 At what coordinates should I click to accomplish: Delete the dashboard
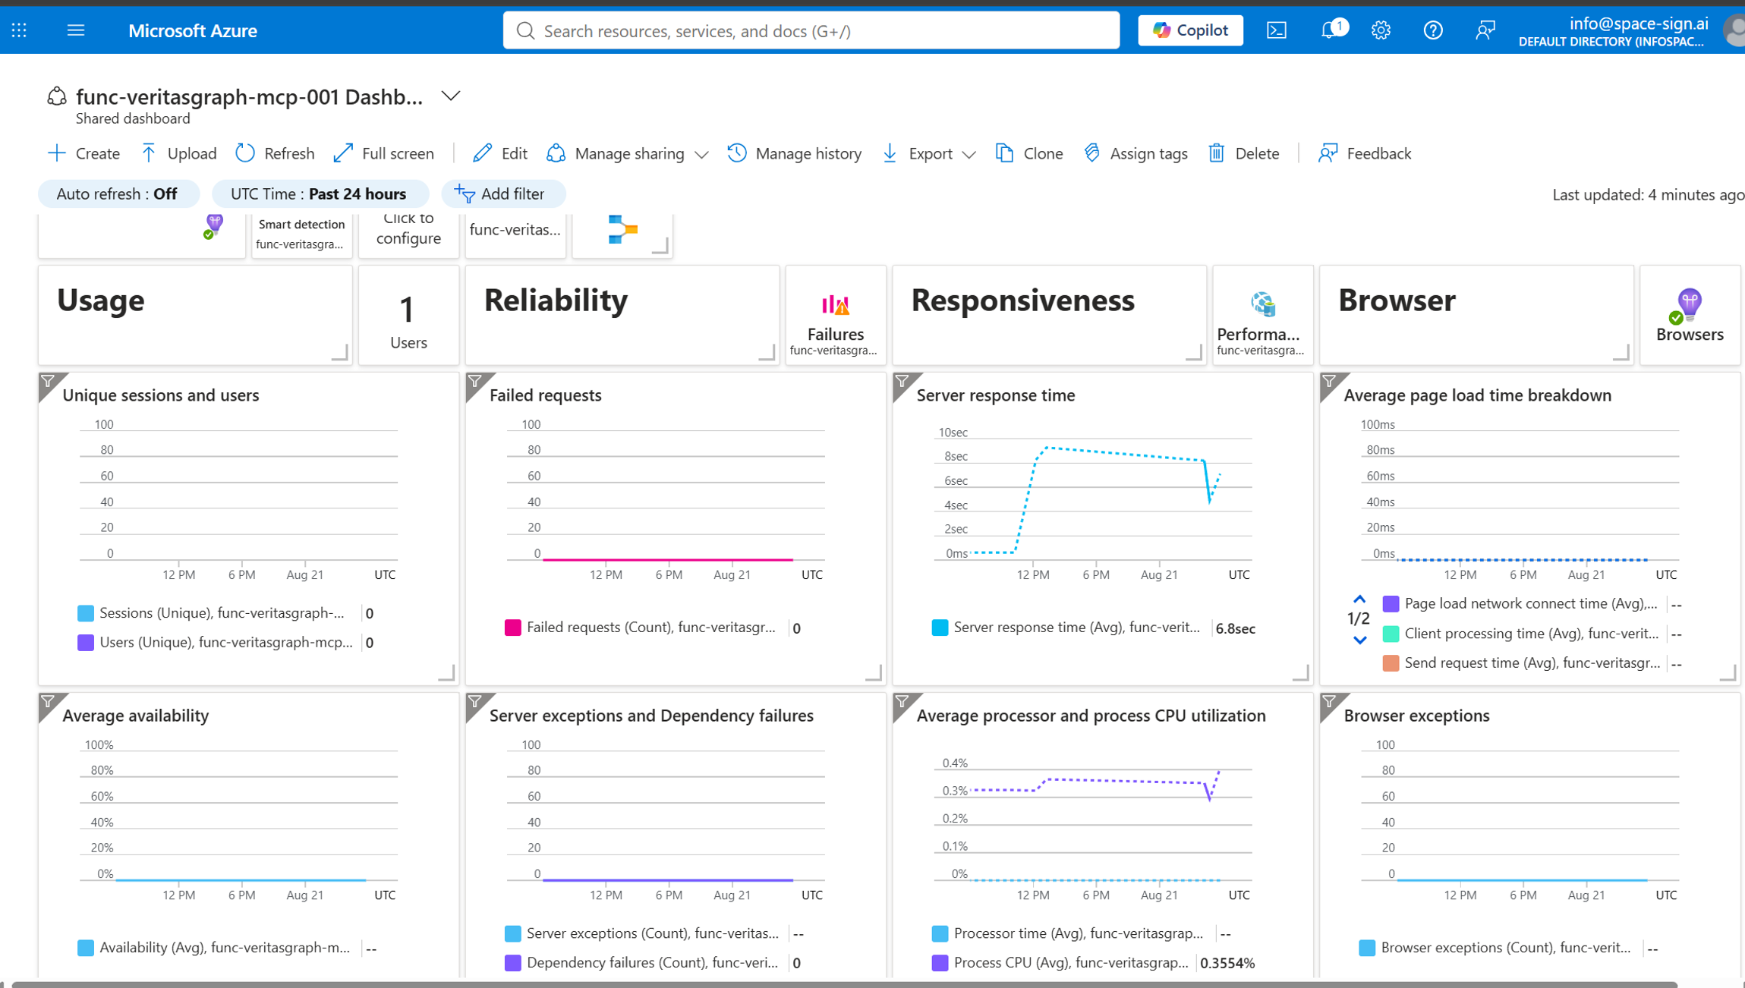(1244, 153)
